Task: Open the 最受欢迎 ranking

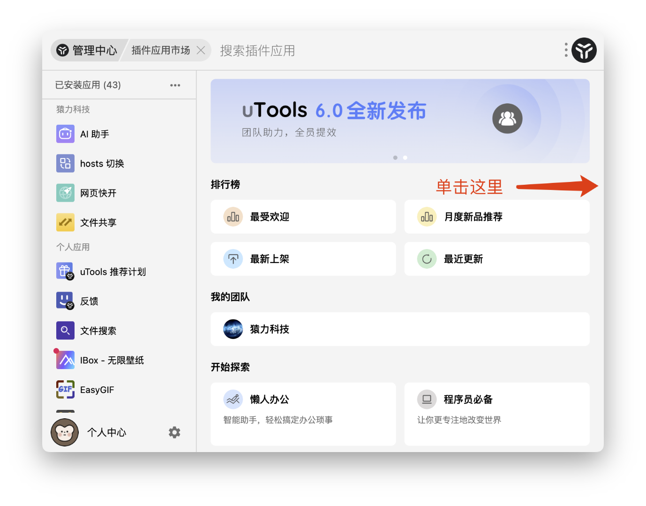Action: pos(303,217)
